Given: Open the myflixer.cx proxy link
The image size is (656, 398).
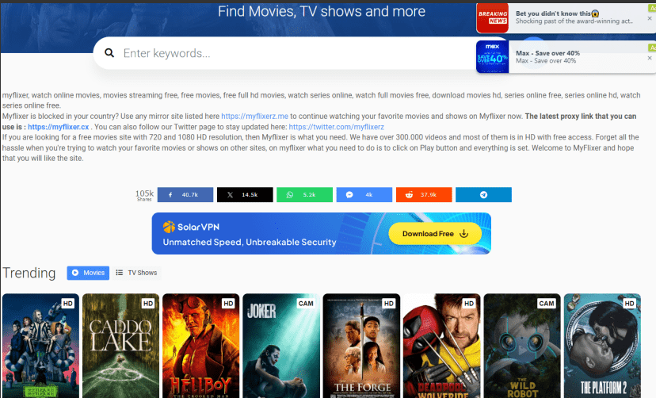Looking at the screenshot, I should [59, 127].
